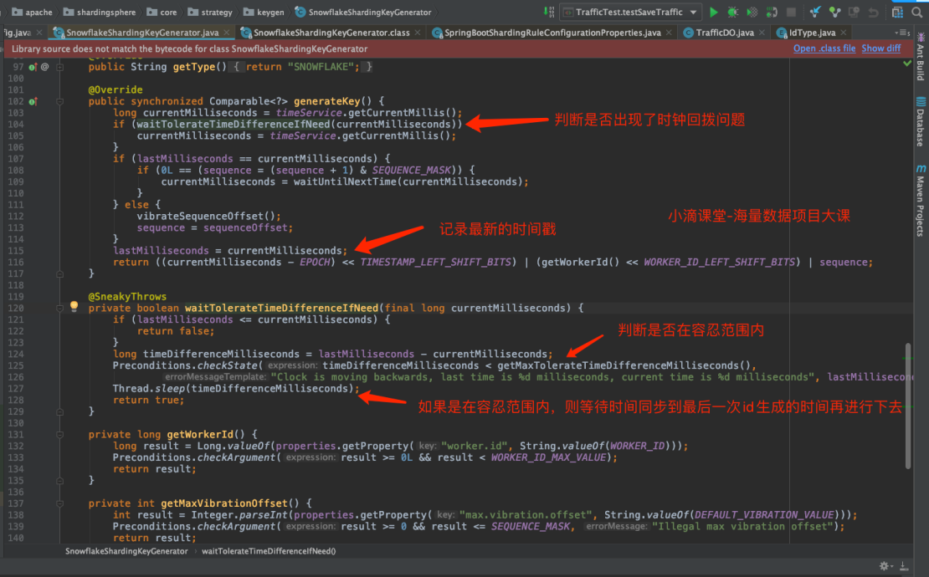Click the Commit changes VCS icon
929x577 pixels.
[834, 12]
